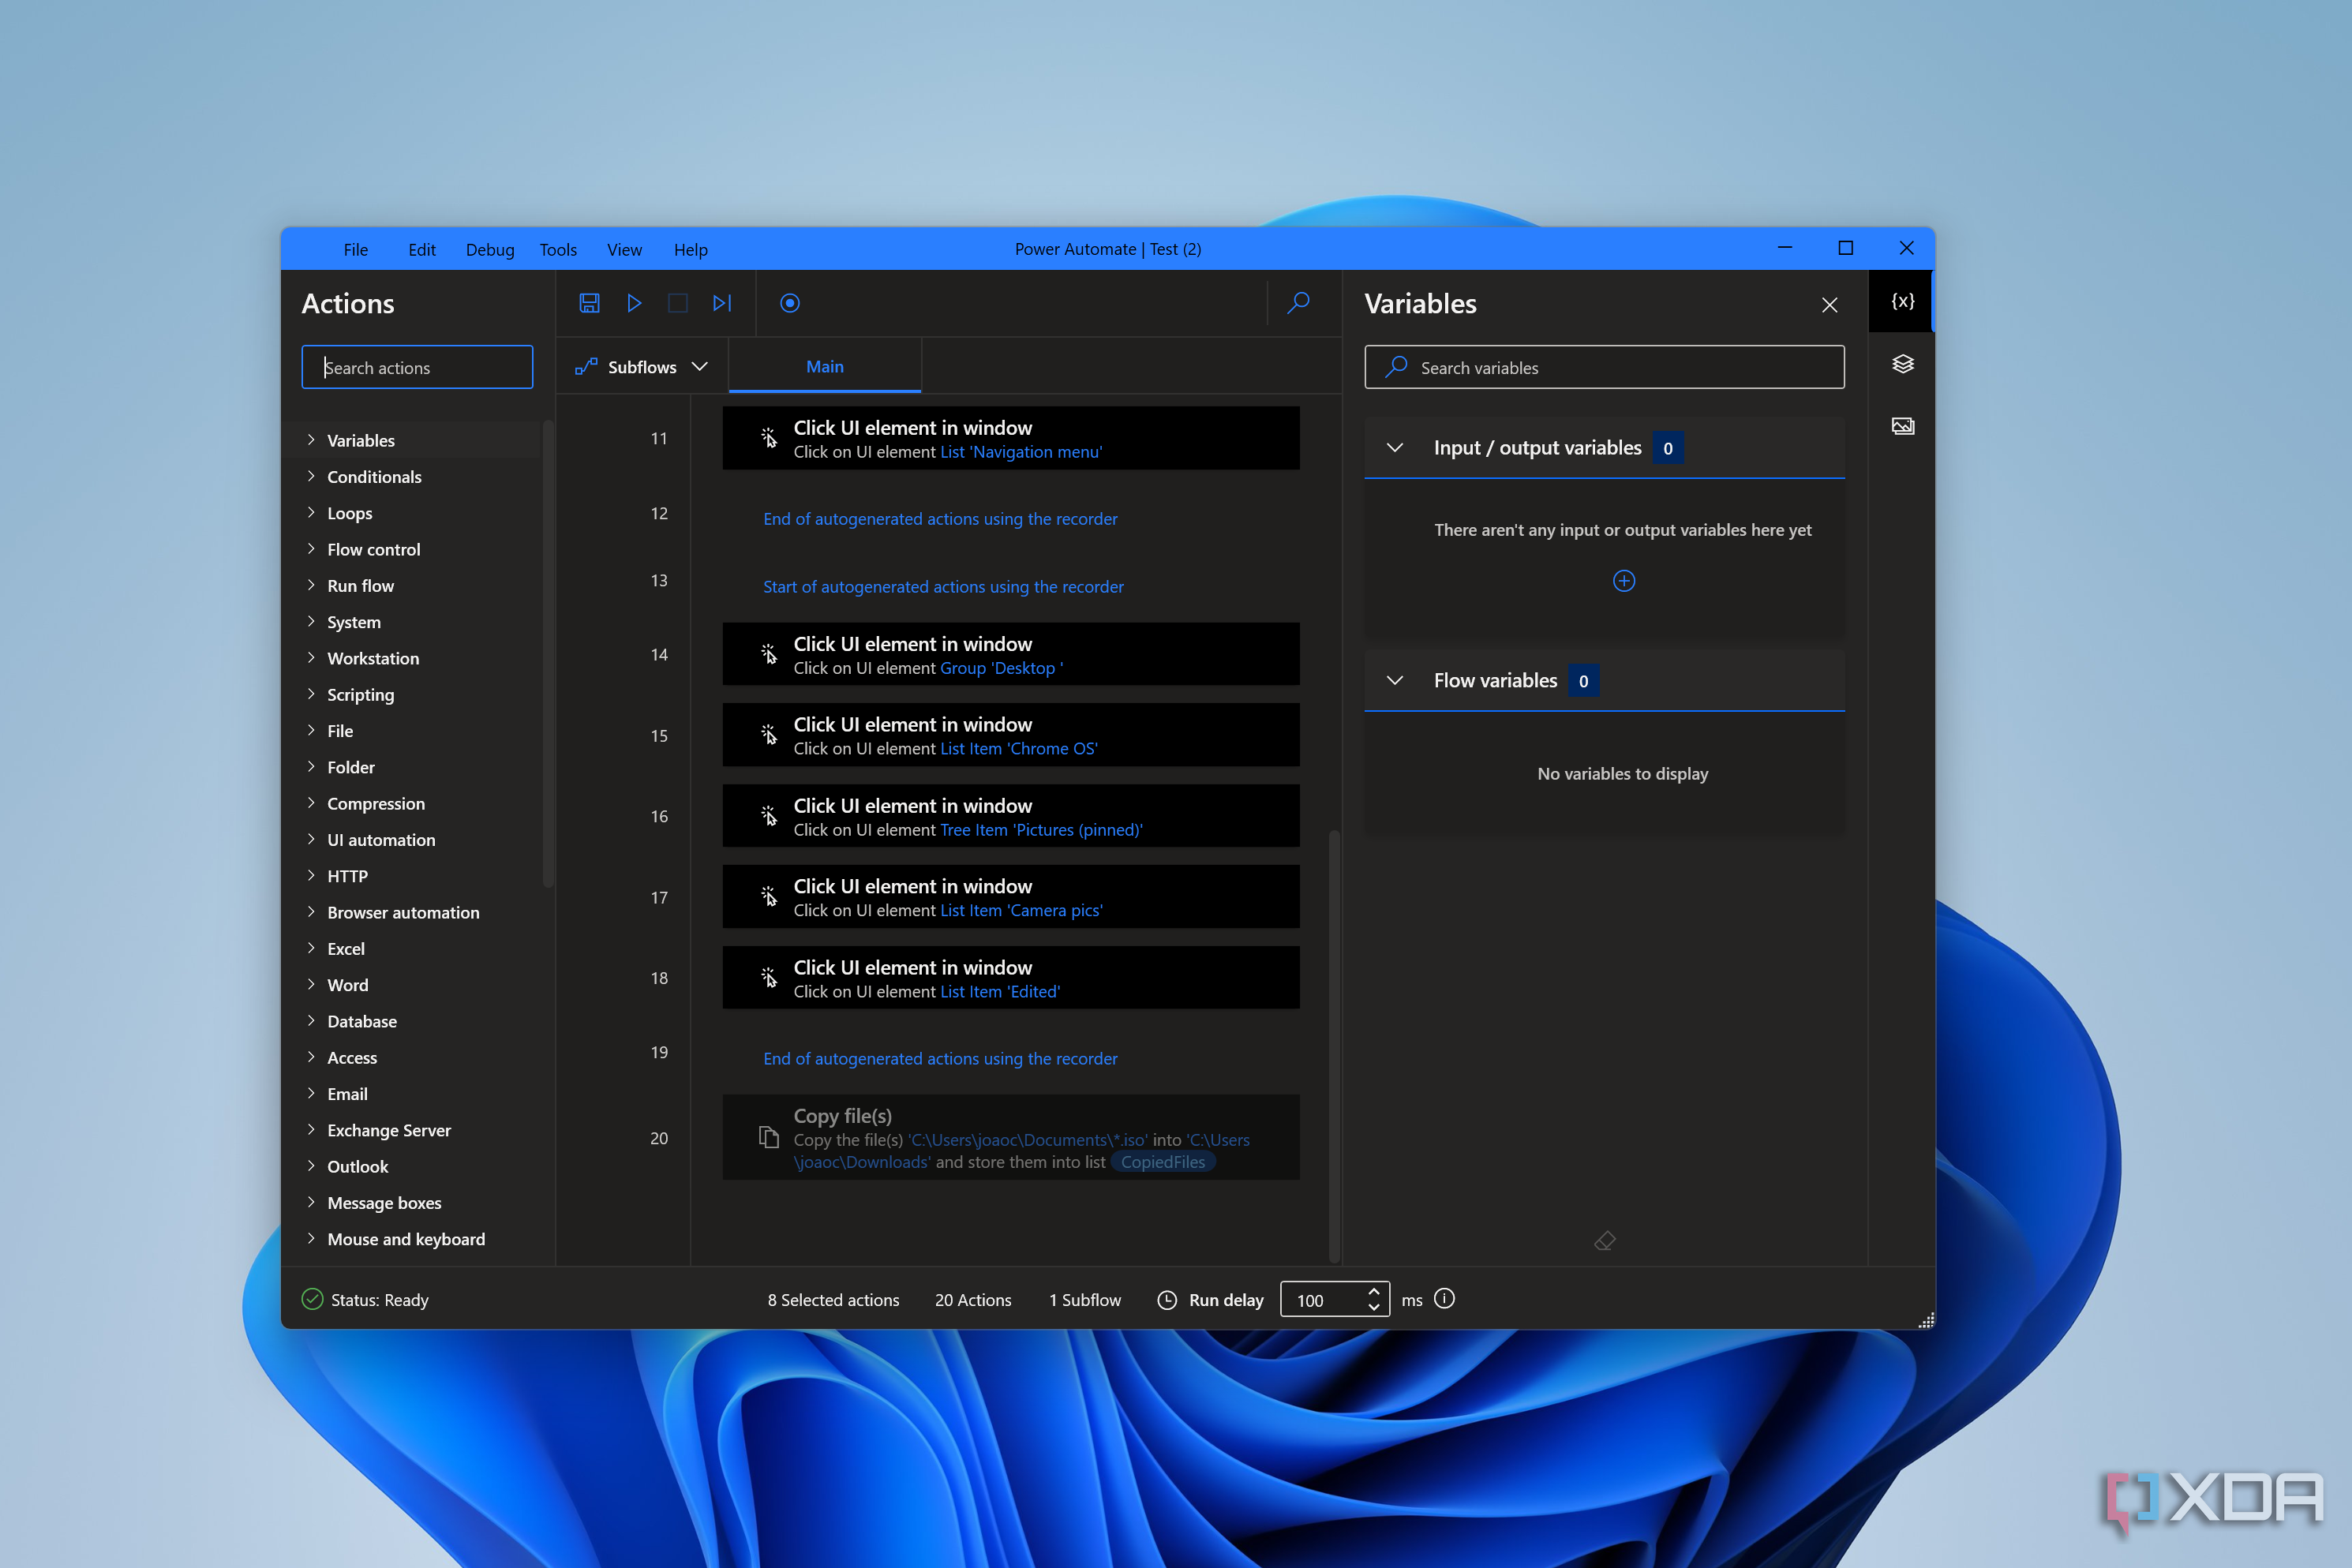This screenshot has width=2352, height=1568.
Task: Focus the Search actions field
Action: click(x=417, y=367)
